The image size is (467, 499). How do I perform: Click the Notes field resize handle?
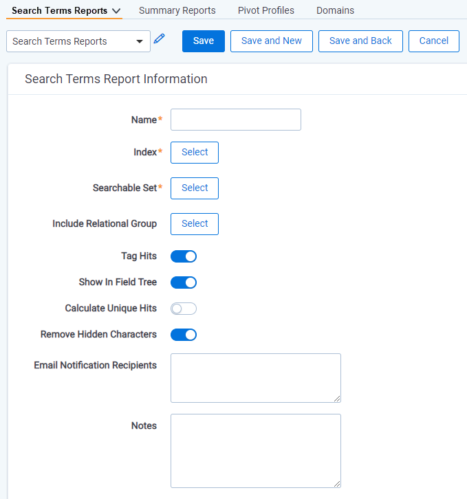coord(337,484)
